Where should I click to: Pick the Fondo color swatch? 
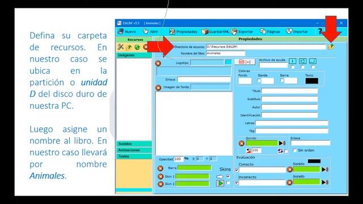[x=245, y=80]
